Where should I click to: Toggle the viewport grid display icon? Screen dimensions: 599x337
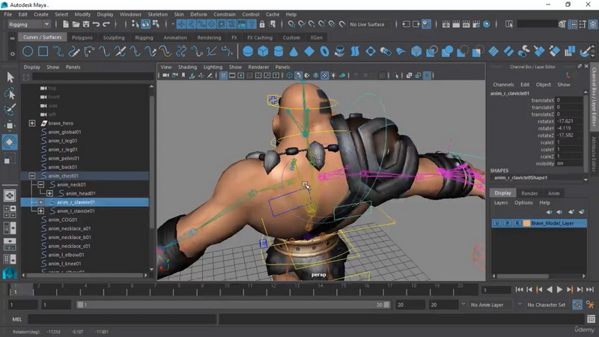click(x=223, y=76)
